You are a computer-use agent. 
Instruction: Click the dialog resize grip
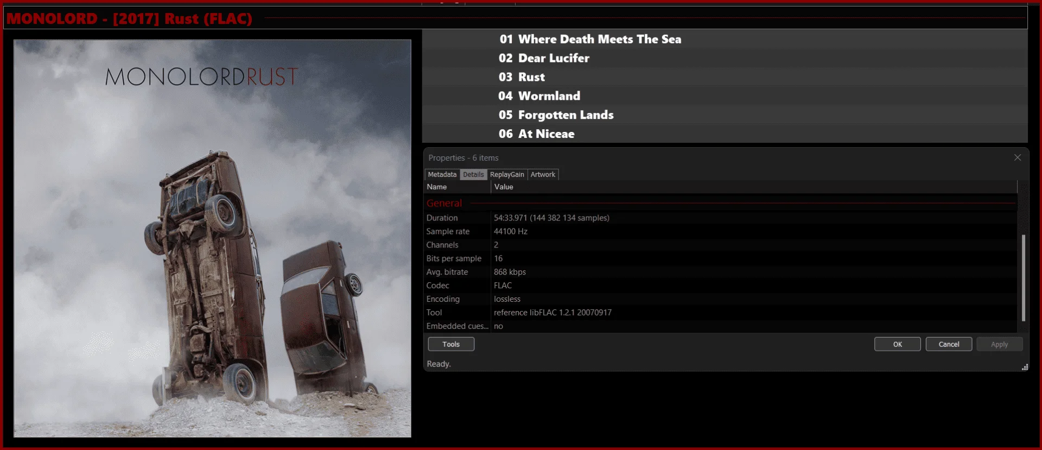[x=1025, y=367]
